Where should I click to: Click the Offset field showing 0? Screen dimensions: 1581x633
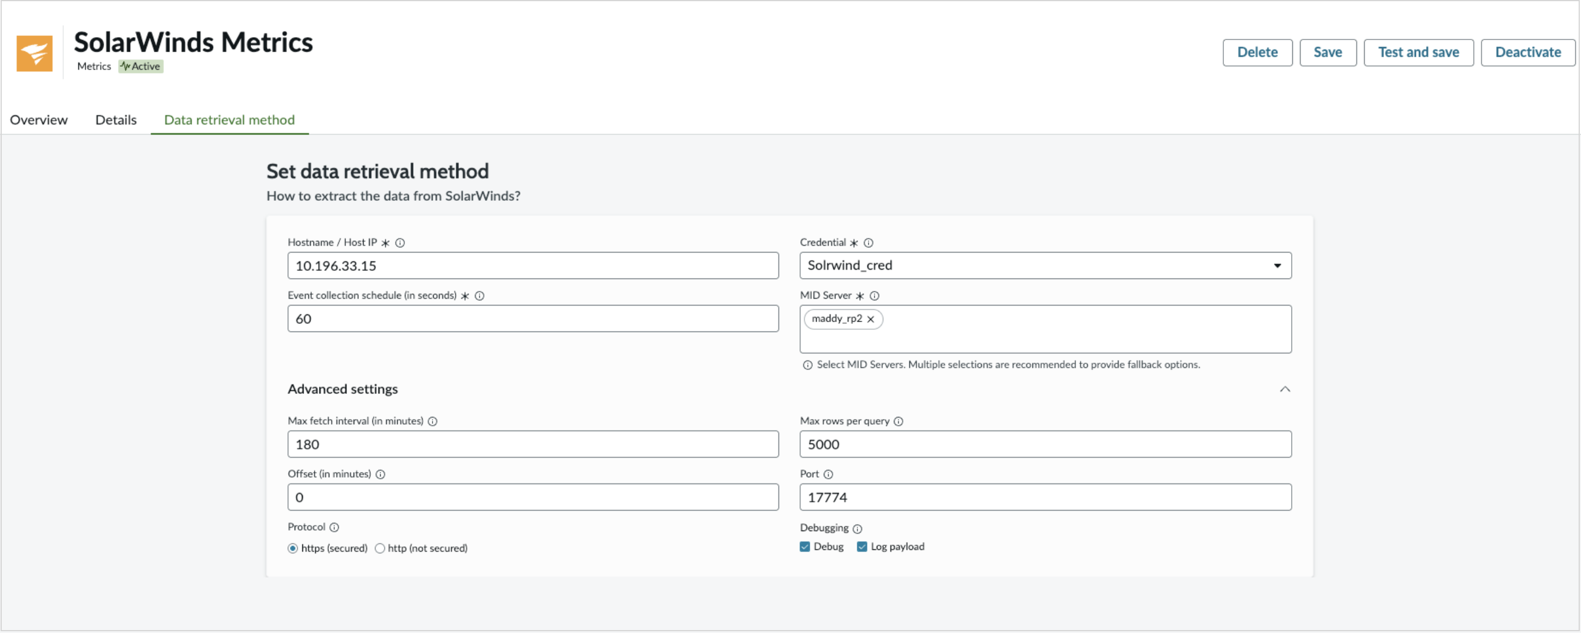533,498
